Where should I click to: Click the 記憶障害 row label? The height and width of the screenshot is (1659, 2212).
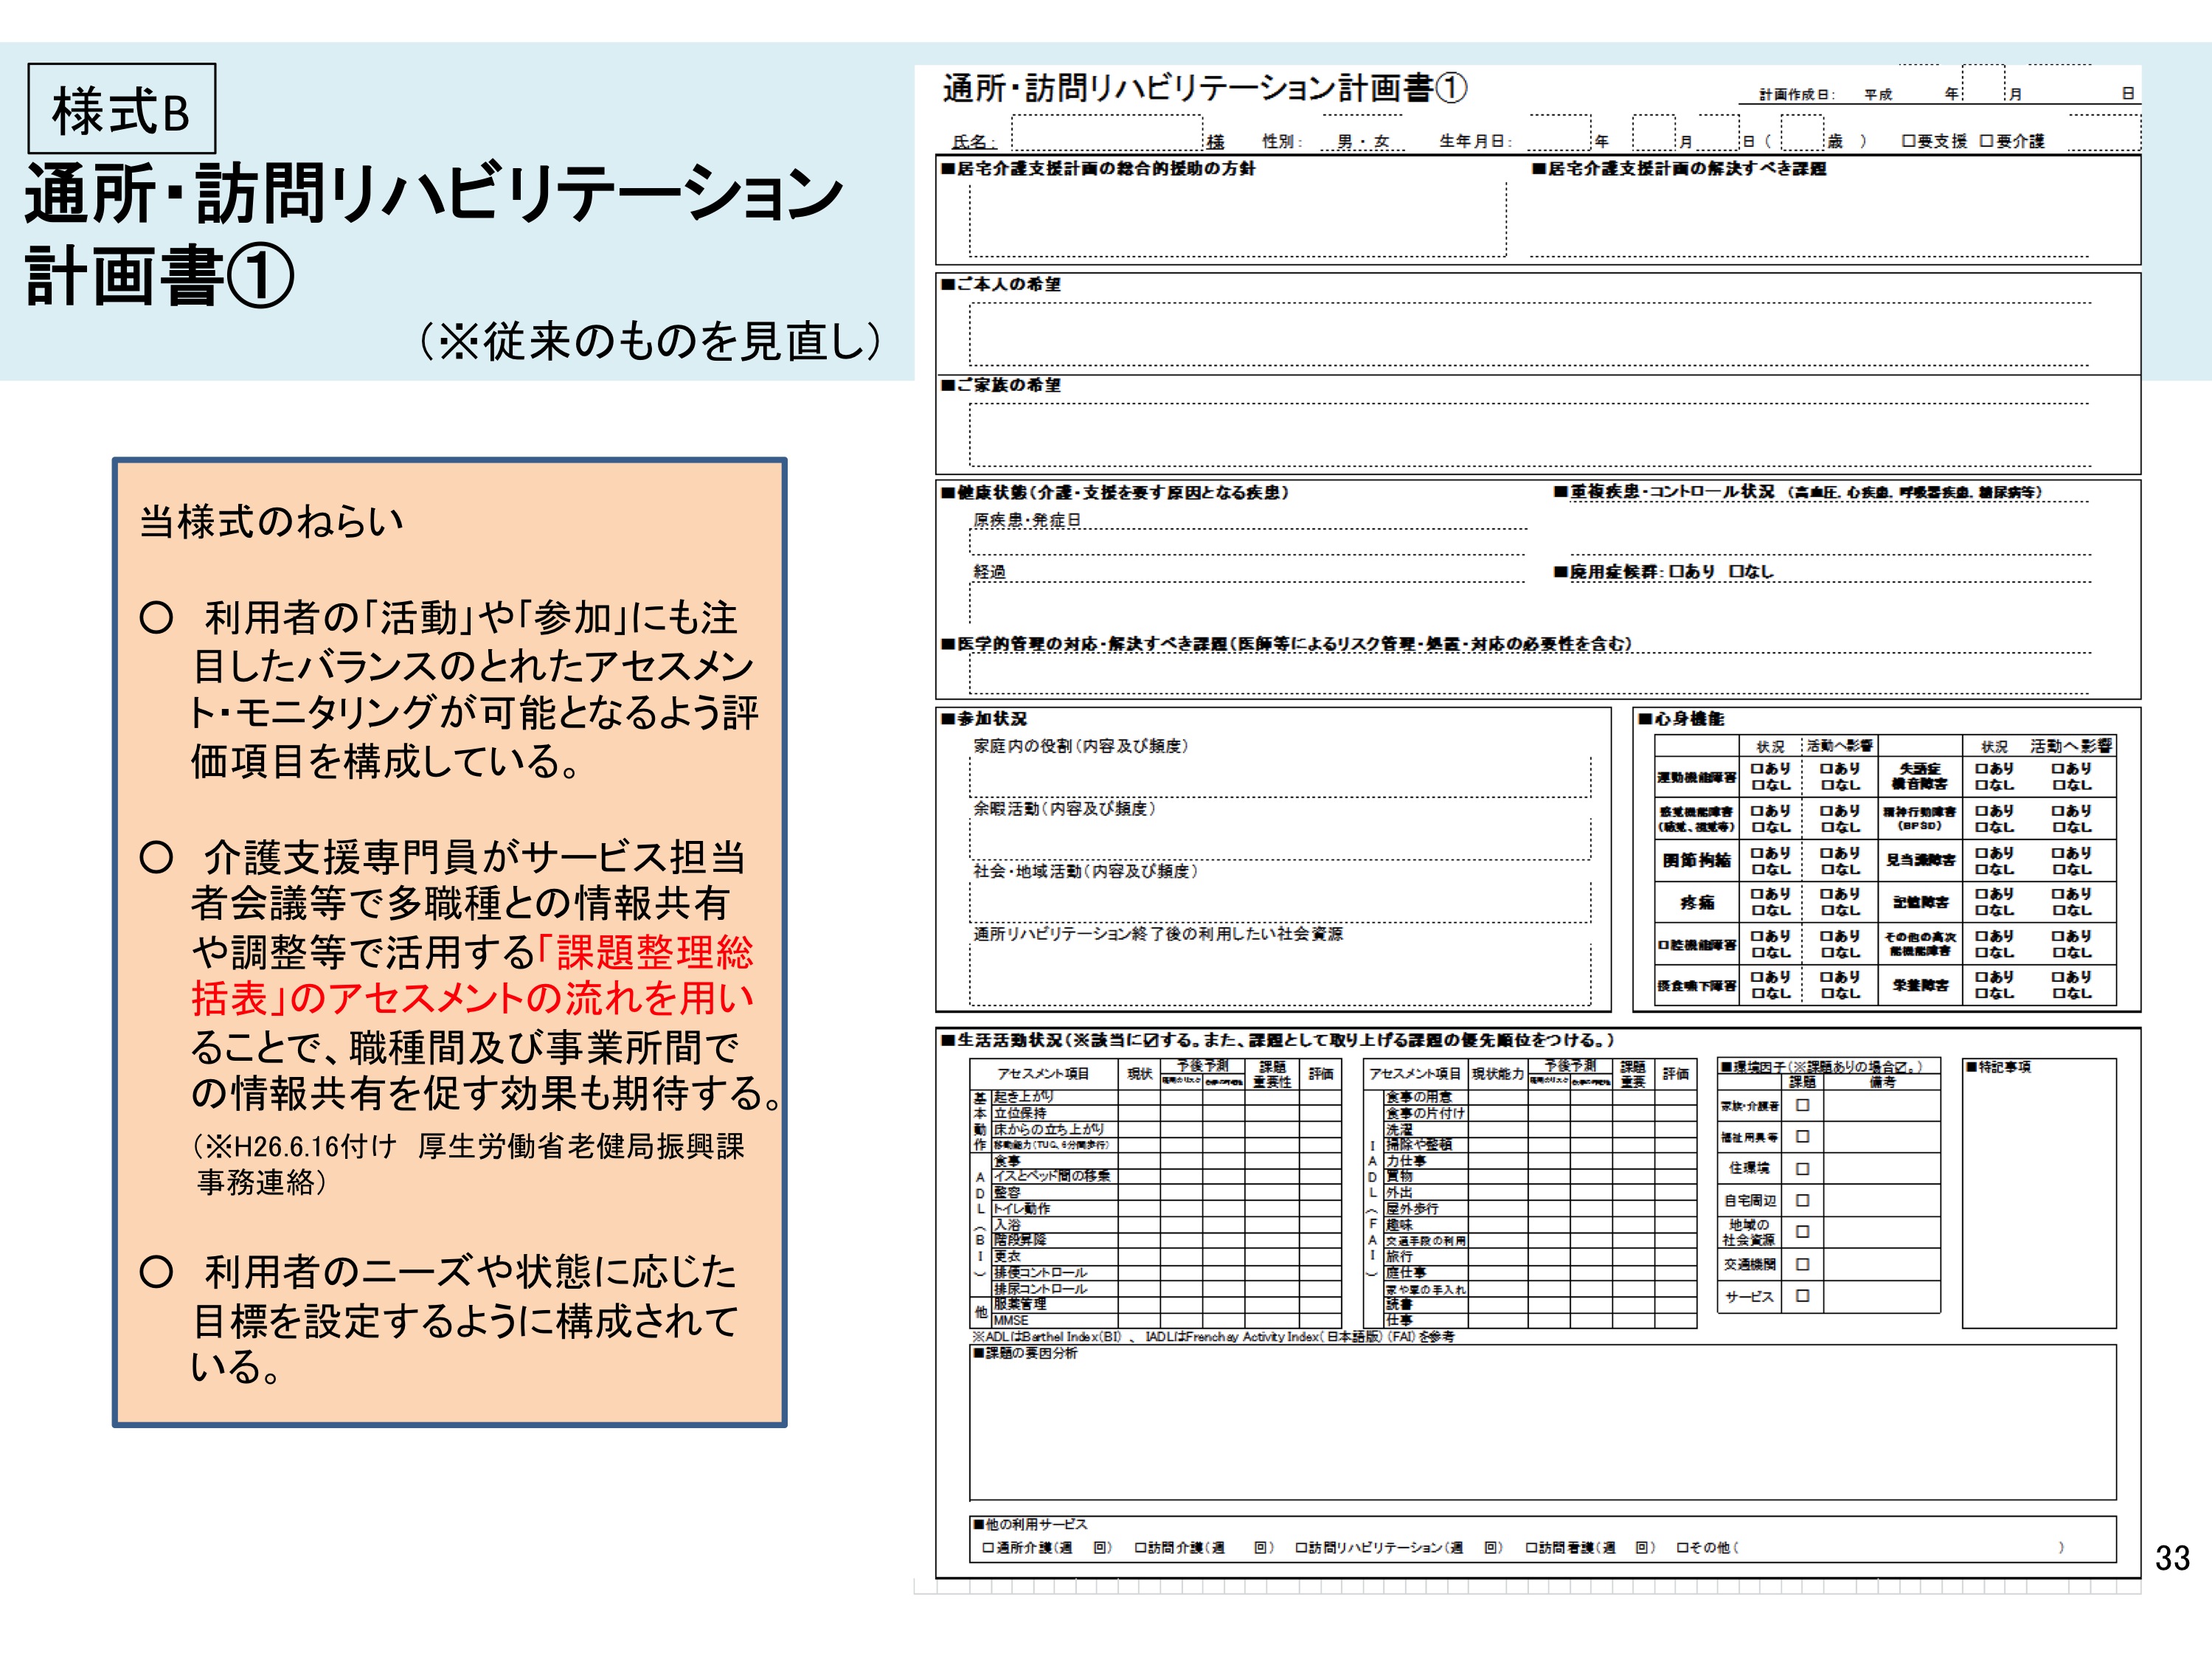pos(1920,902)
